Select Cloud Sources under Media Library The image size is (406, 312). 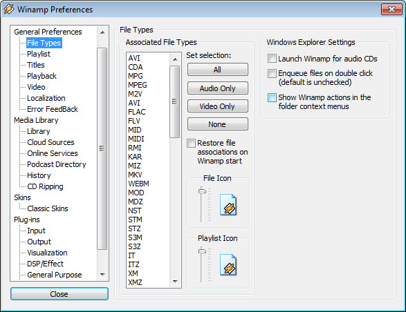(50, 142)
